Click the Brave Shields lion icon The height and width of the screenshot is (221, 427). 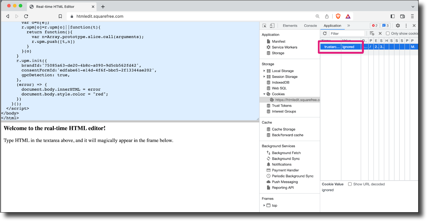[x=338, y=16]
